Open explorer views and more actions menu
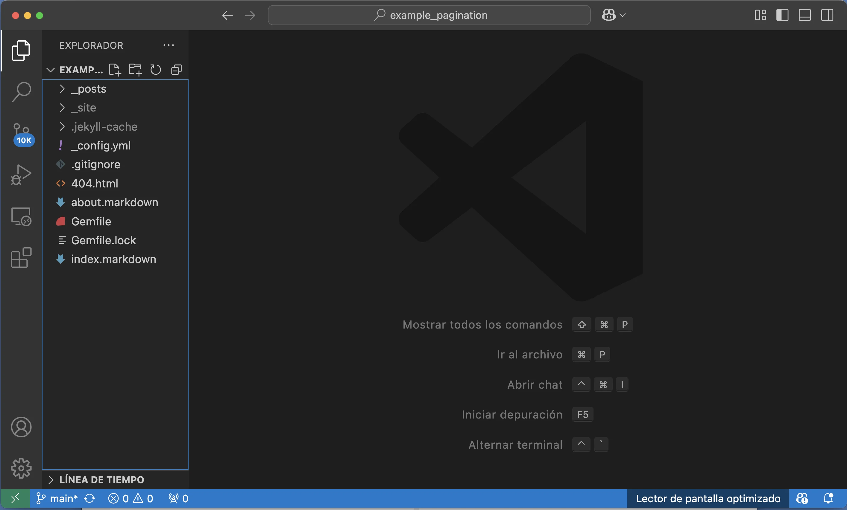847x510 pixels. [x=169, y=45]
